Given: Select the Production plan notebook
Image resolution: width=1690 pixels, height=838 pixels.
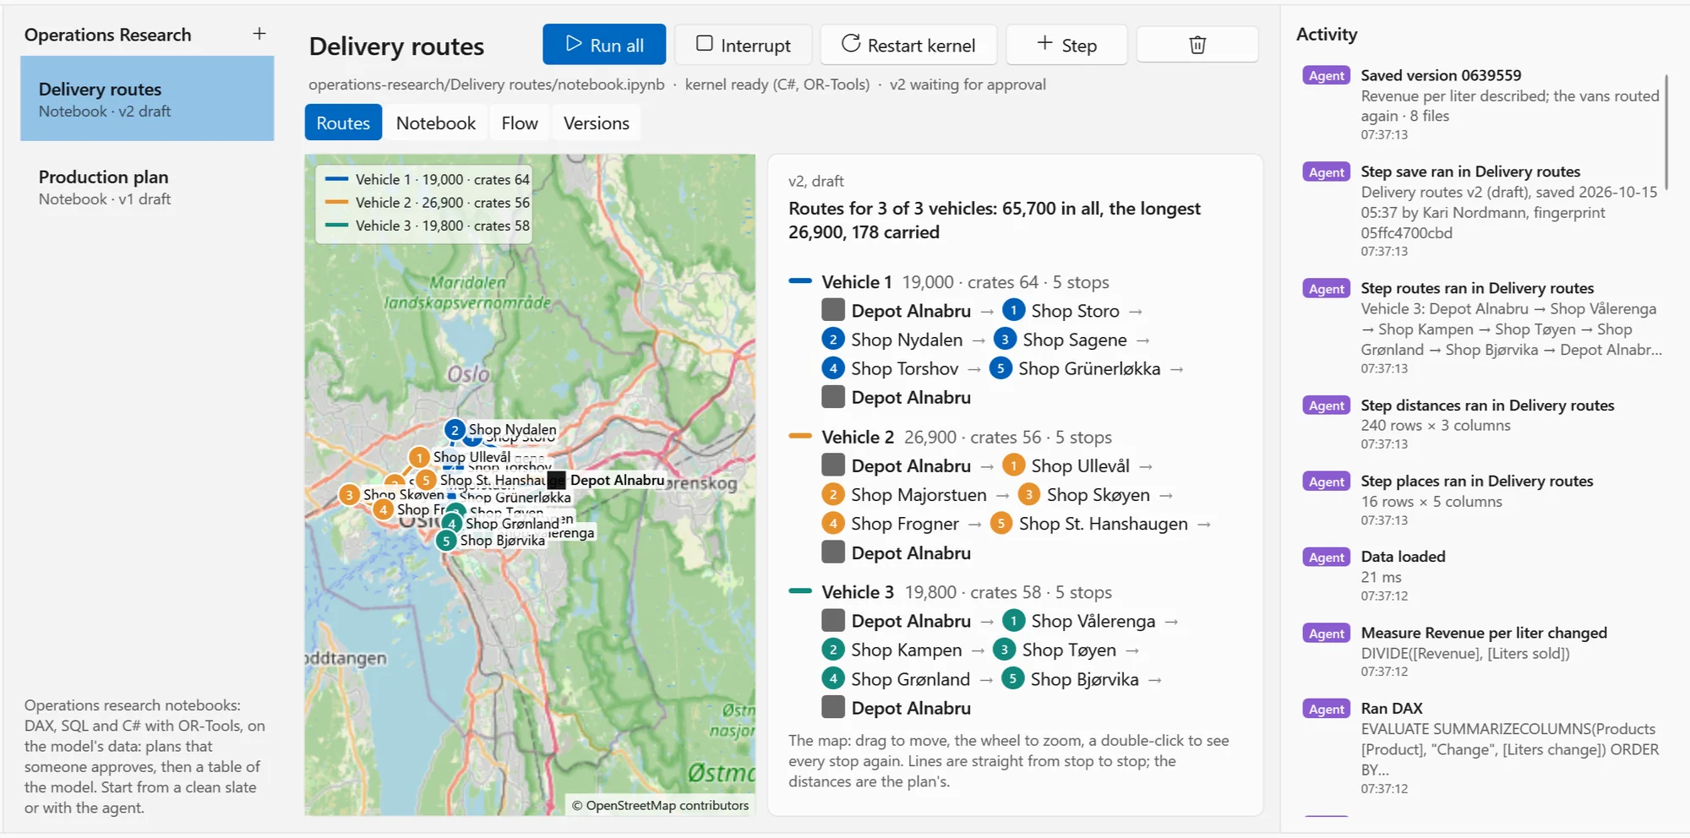Looking at the screenshot, I should pos(147,188).
